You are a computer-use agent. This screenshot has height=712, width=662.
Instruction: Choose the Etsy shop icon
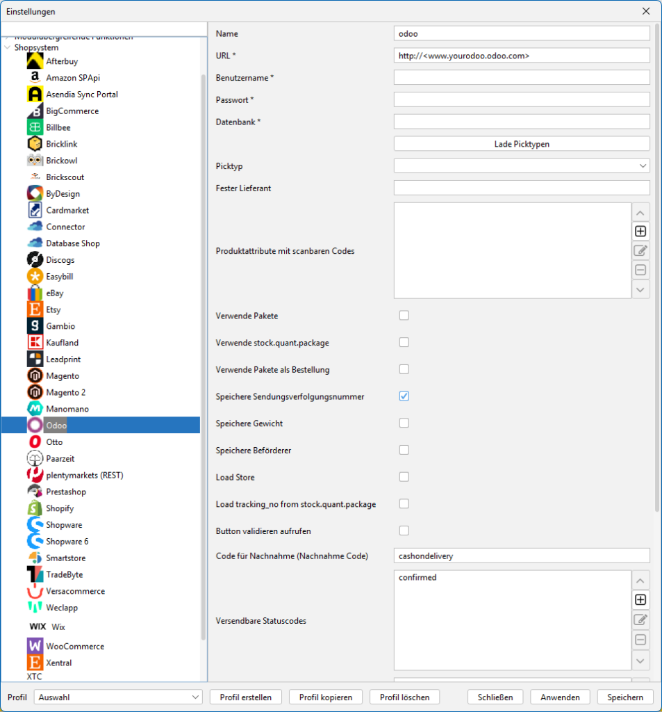[35, 310]
